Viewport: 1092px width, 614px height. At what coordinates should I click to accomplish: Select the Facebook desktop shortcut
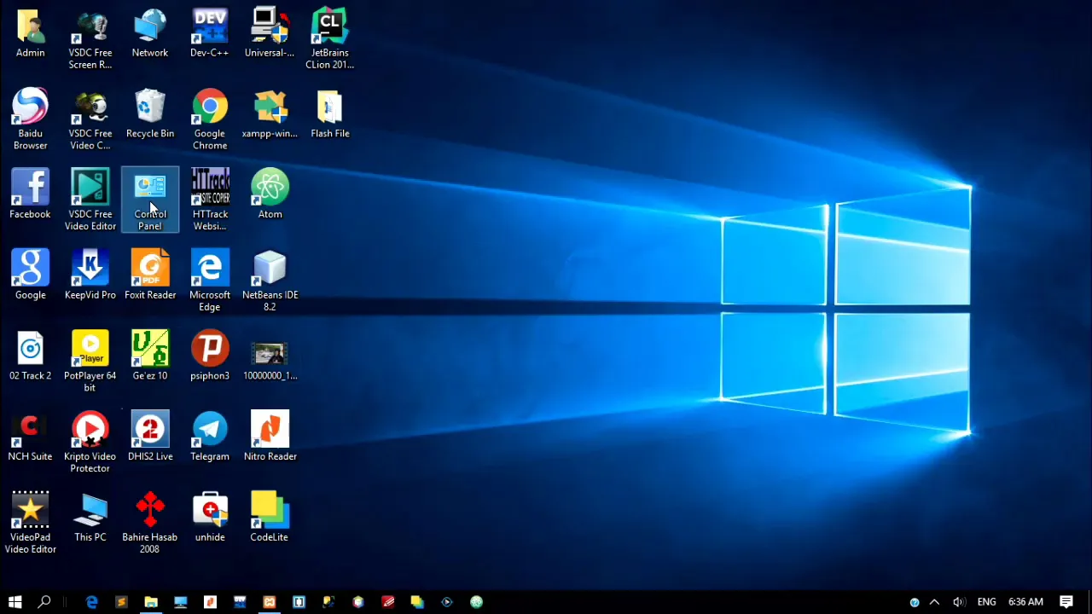[x=30, y=195]
